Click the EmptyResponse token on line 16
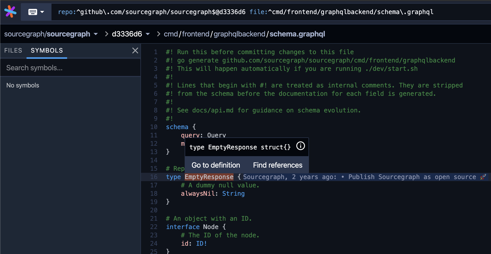The height and width of the screenshot is (254, 491). 209,177
